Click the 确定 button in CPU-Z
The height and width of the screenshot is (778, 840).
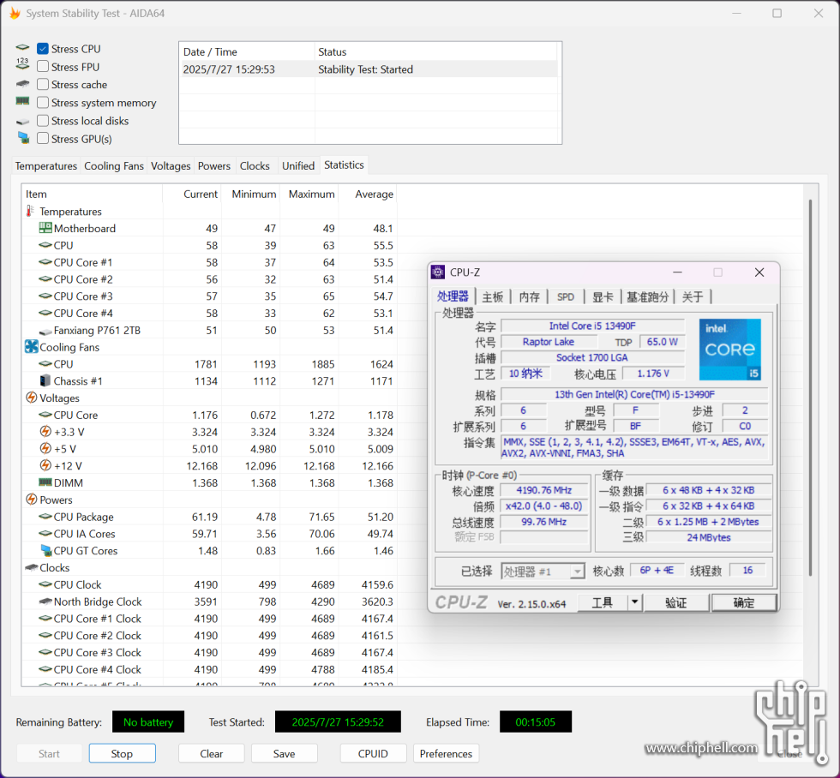(744, 603)
